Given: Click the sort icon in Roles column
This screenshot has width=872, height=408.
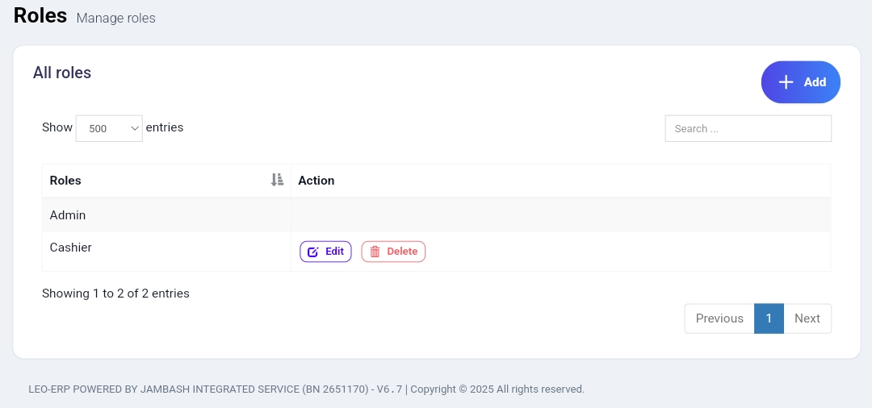Looking at the screenshot, I should [x=277, y=180].
